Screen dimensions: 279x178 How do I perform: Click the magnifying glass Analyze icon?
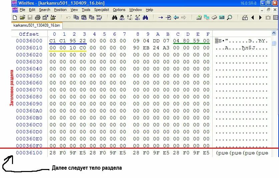[230, 17]
